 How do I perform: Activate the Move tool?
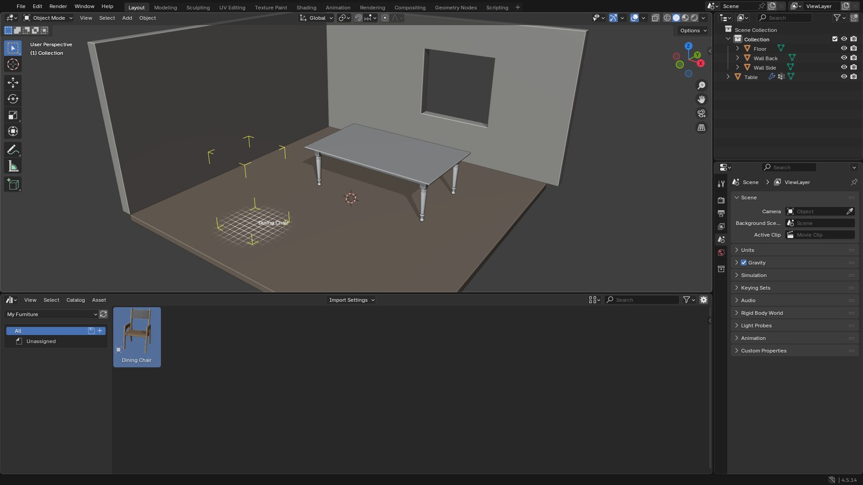click(13, 82)
